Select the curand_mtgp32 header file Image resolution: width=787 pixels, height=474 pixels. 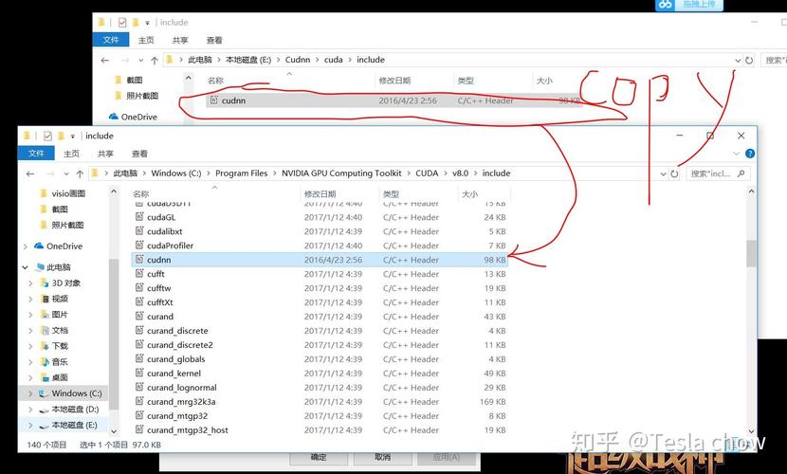pos(320,416)
